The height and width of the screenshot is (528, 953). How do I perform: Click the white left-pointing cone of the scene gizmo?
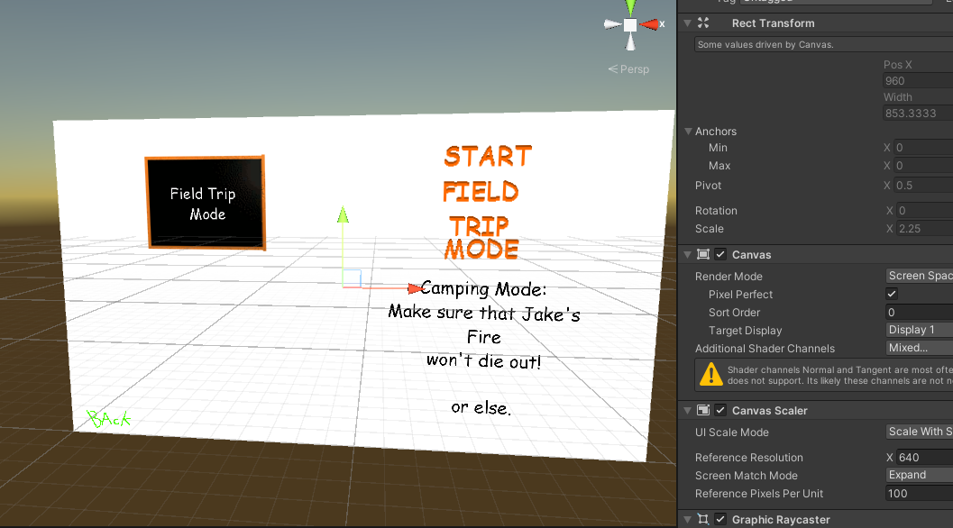(613, 24)
